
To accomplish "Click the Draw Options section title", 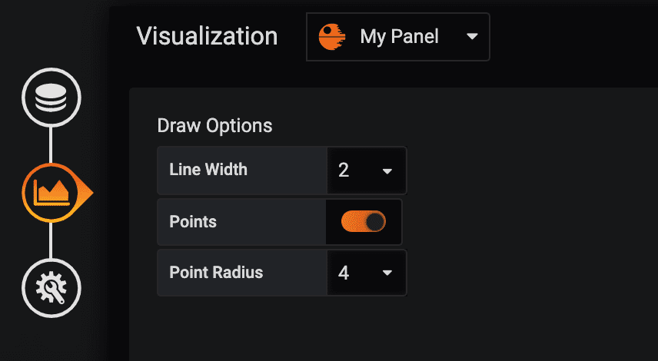I will (x=214, y=125).
